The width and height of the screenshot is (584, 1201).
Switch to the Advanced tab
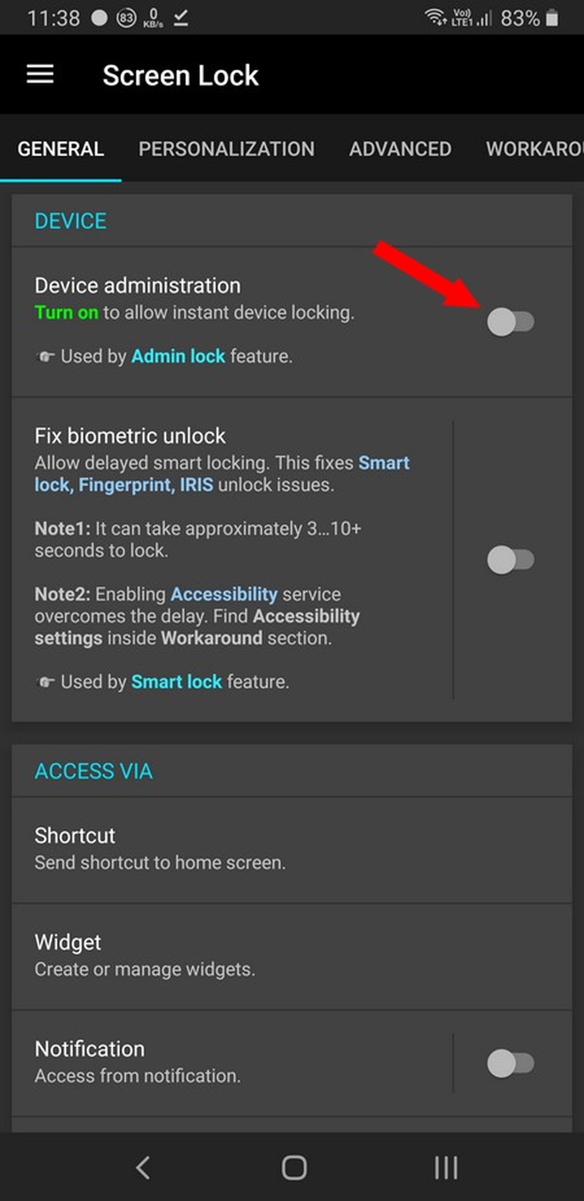400,149
